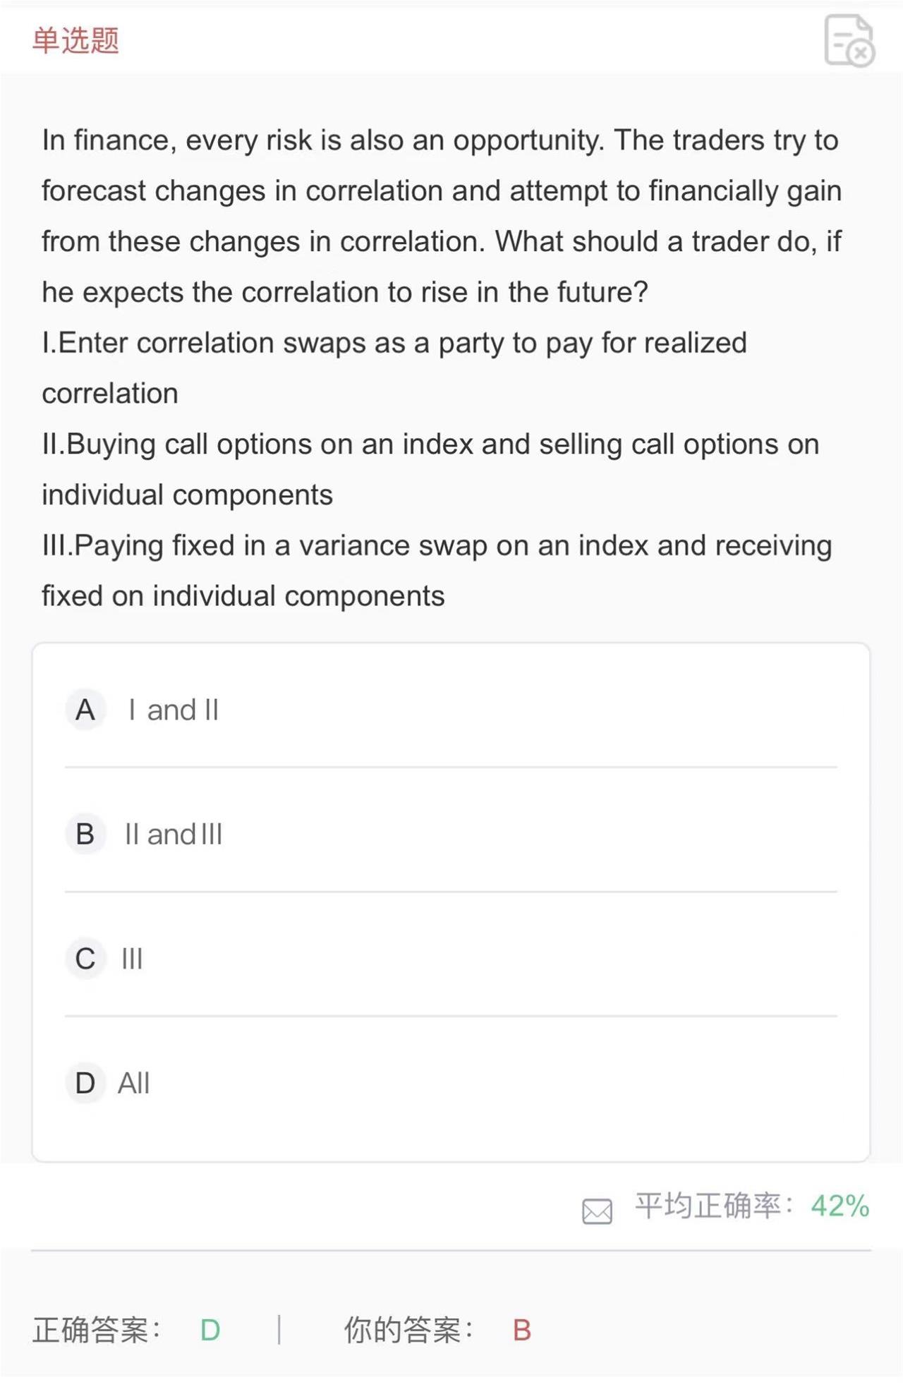Screen dimensions: 903x1394
Task: Select the circled letter A option
Action: (x=85, y=710)
